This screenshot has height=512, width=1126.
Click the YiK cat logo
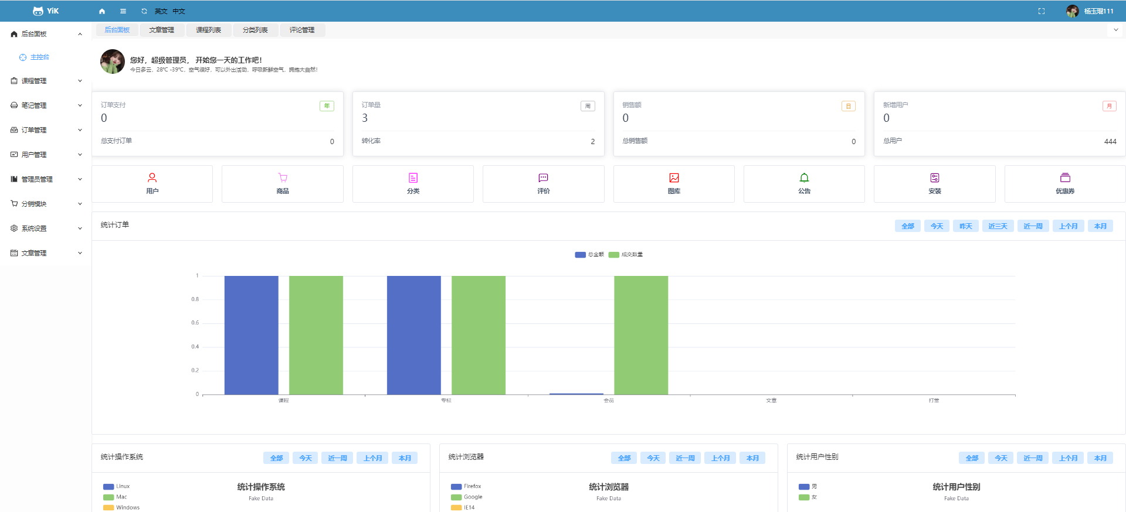pyautogui.click(x=38, y=11)
